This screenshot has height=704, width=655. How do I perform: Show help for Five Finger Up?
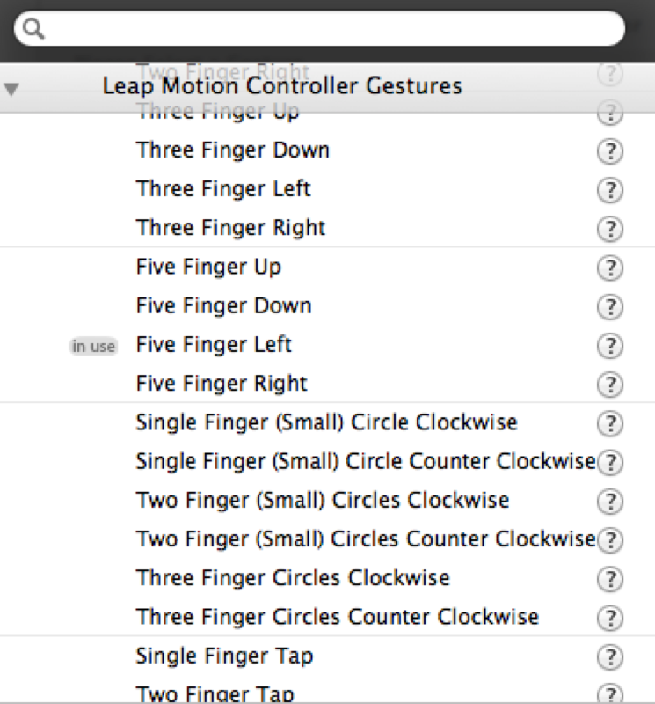609,267
